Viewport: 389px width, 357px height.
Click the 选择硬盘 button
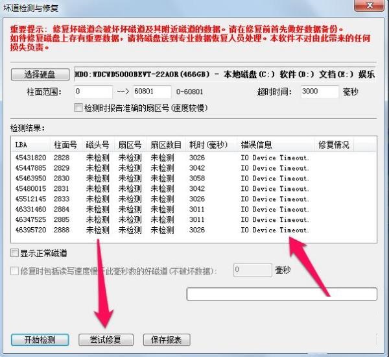(x=40, y=73)
